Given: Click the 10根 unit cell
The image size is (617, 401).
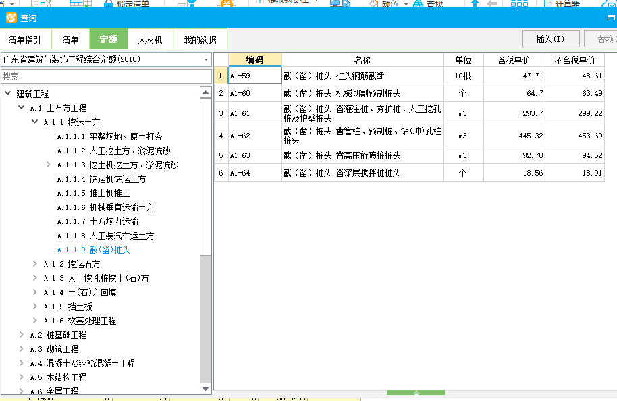Looking at the screenshot, I should click(463, 75).
